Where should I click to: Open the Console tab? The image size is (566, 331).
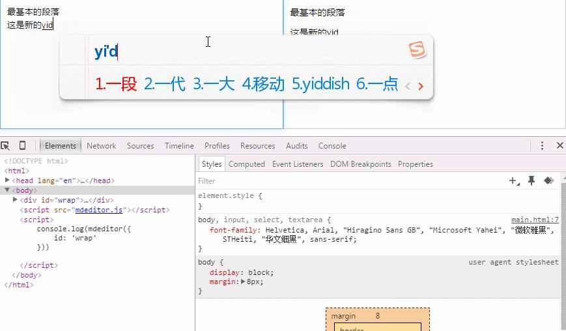(332, 146)
